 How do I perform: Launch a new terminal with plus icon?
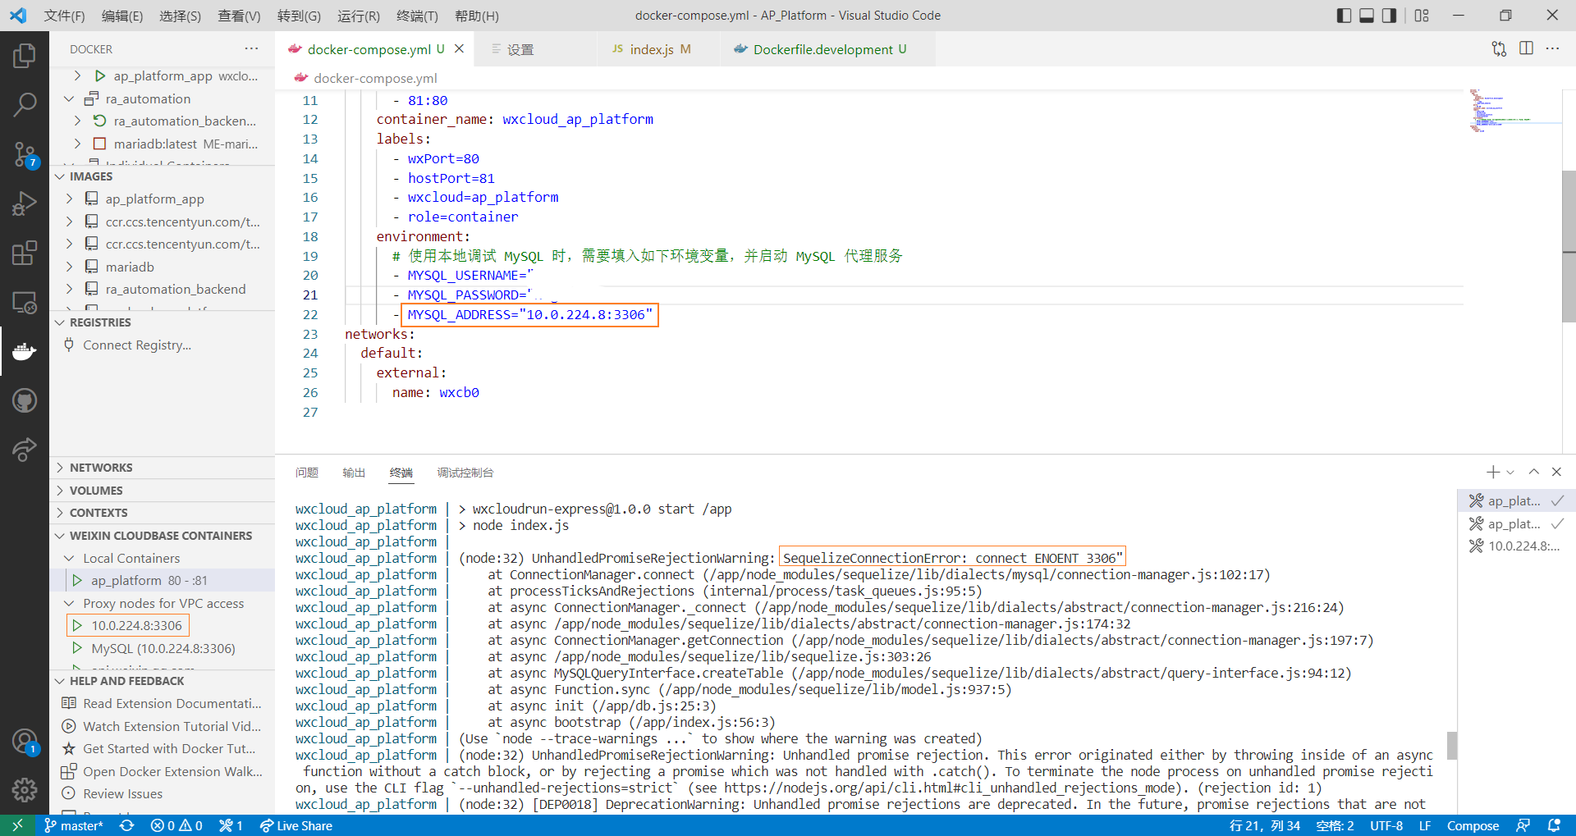(x=1492, y=472)
